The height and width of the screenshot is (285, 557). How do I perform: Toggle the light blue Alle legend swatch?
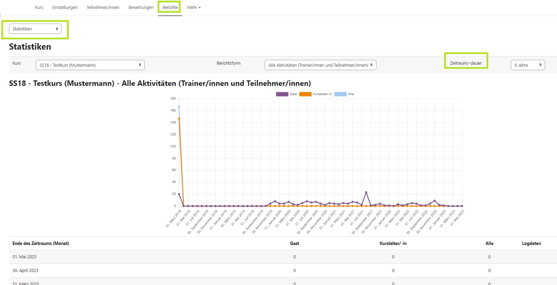[x=340, y=94]
